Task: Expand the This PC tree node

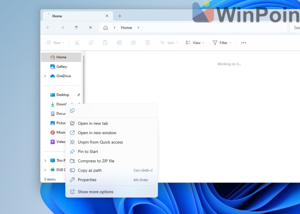Action: [45, 161]
